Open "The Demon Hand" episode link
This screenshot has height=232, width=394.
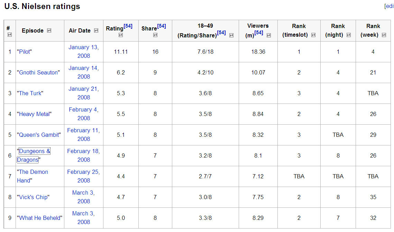pos(33,176)
